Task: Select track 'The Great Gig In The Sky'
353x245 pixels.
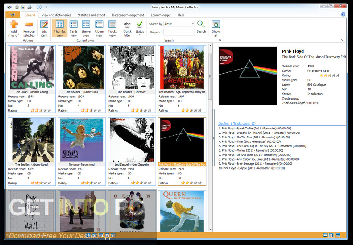Action: [x=262, y=146]
